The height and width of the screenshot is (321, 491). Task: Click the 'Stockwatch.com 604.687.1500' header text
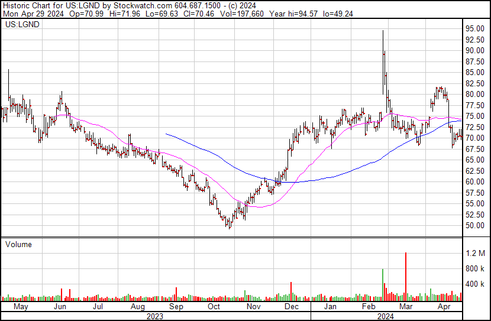[x=167, y=5]
